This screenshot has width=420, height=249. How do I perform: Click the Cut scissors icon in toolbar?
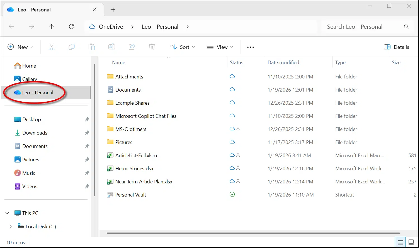pos(51,47)
